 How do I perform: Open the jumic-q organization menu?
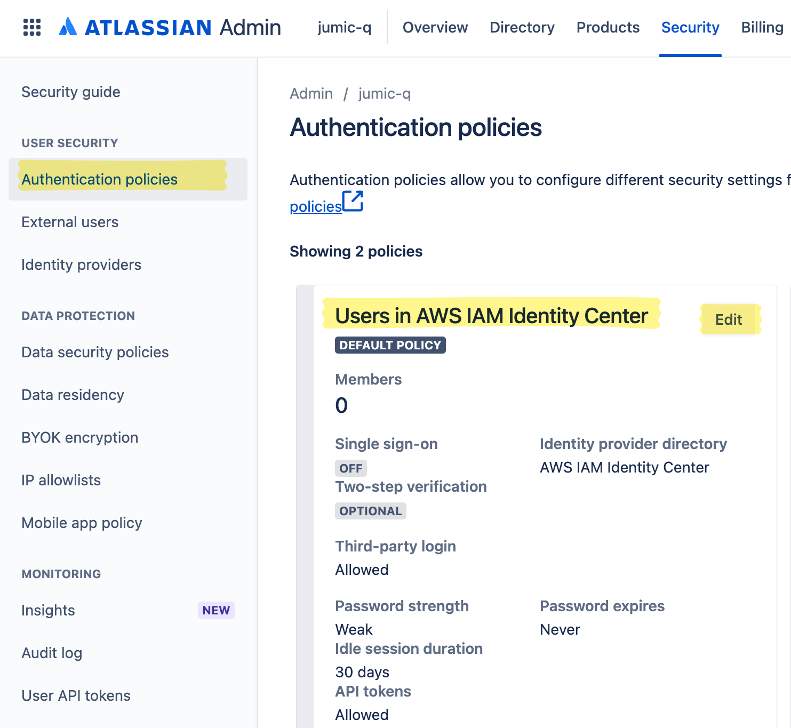coord(344,27)
